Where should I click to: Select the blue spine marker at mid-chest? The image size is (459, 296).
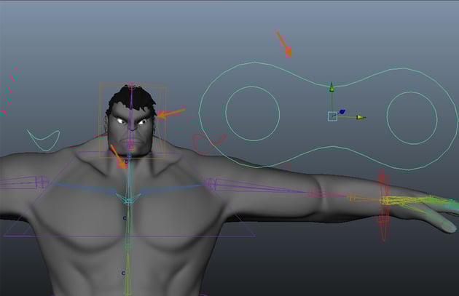[x=125, y=218]
